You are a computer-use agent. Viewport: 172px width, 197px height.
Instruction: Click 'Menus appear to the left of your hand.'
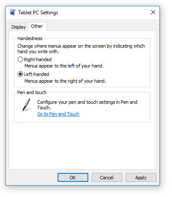pyautogui.click(x=64, y=66)
